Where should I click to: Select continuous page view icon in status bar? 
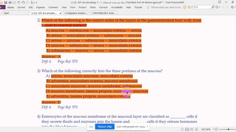187,129
